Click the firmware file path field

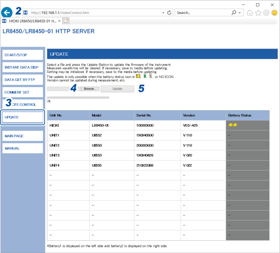[x=64, y=89]
